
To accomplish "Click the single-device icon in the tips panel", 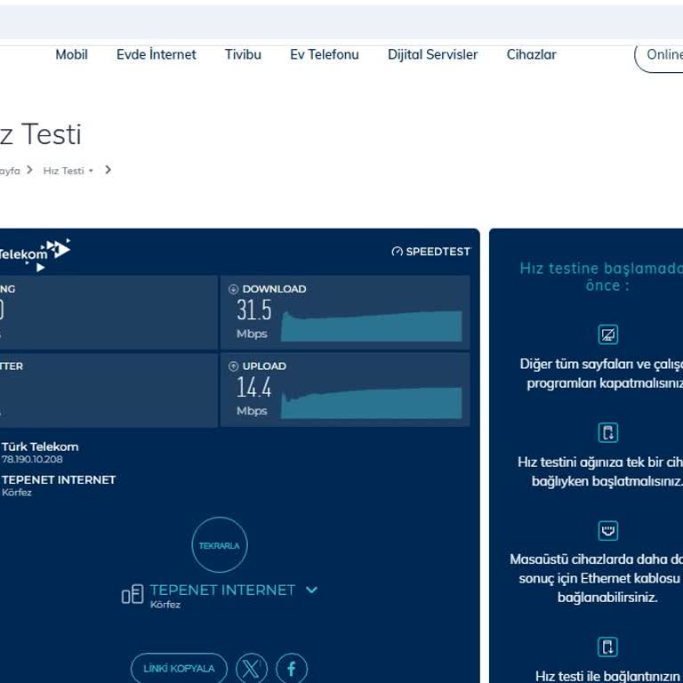I will tap(608, 433).
